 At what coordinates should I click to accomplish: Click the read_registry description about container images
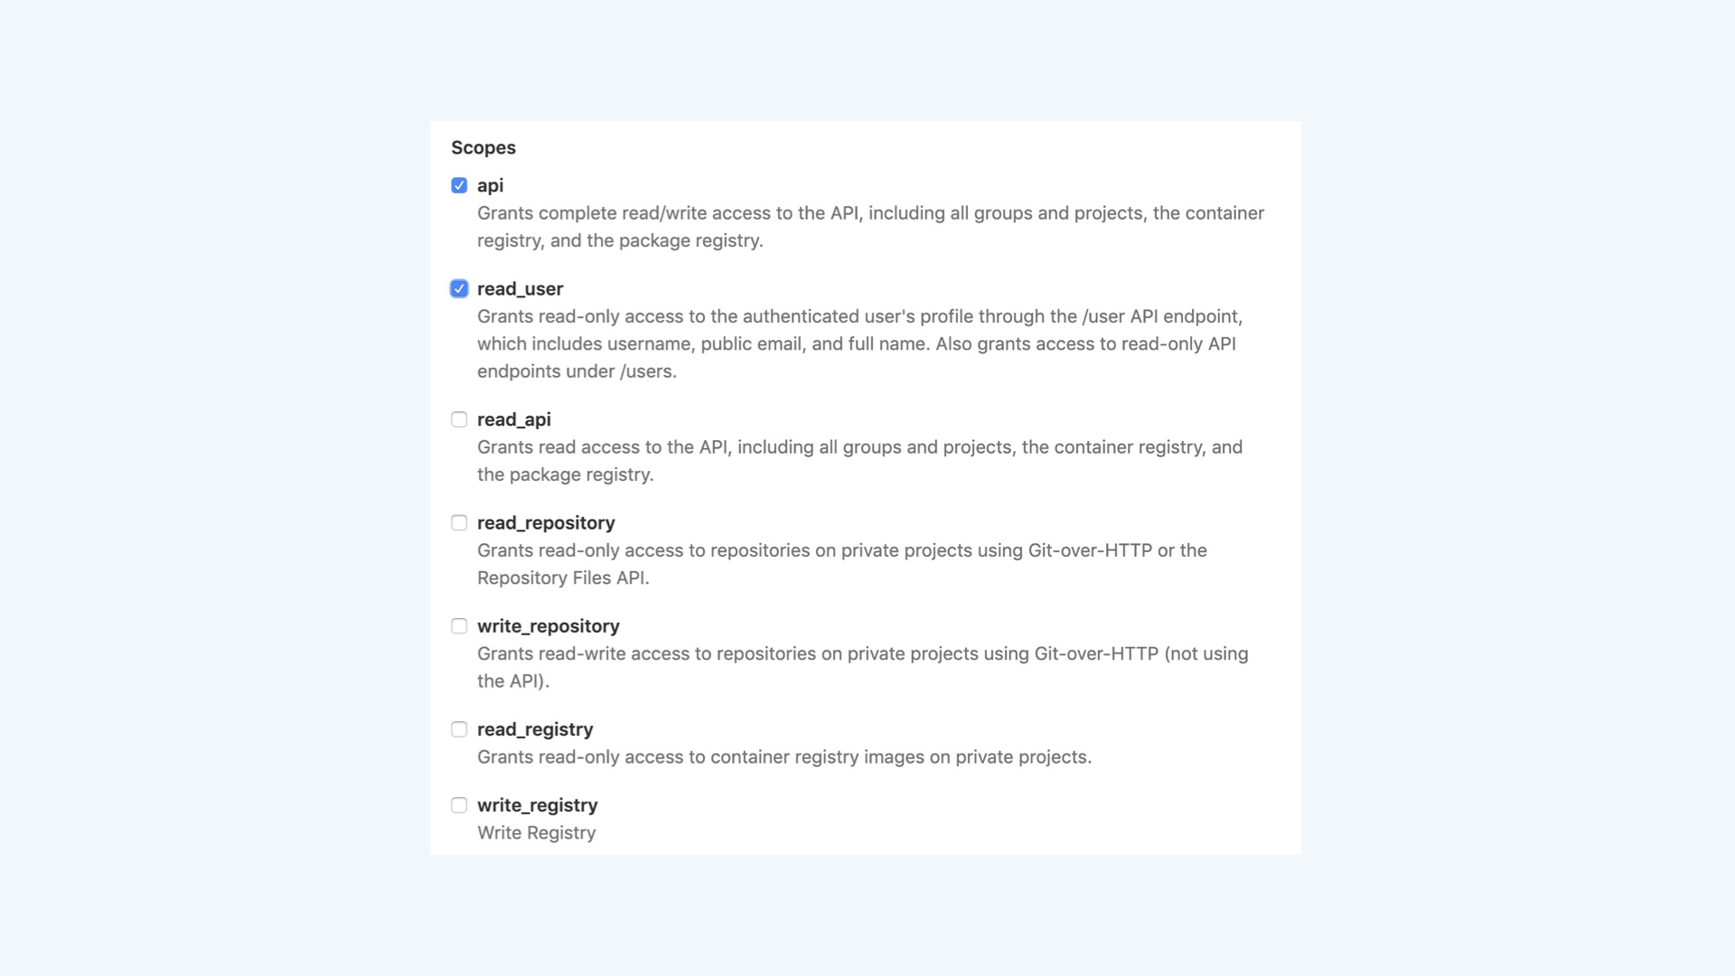point(784,756)
